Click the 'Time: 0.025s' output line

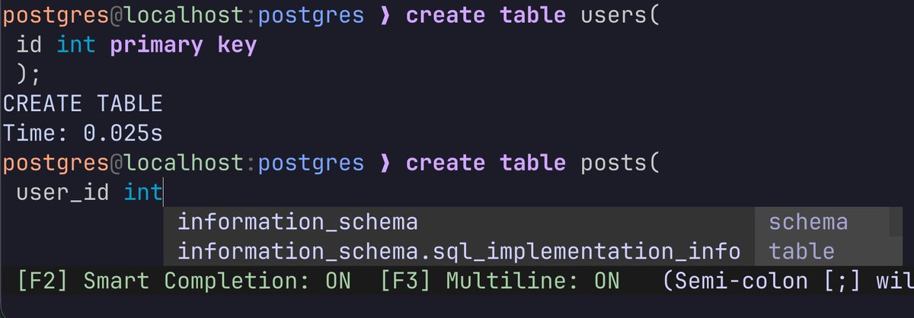point(82,133)
